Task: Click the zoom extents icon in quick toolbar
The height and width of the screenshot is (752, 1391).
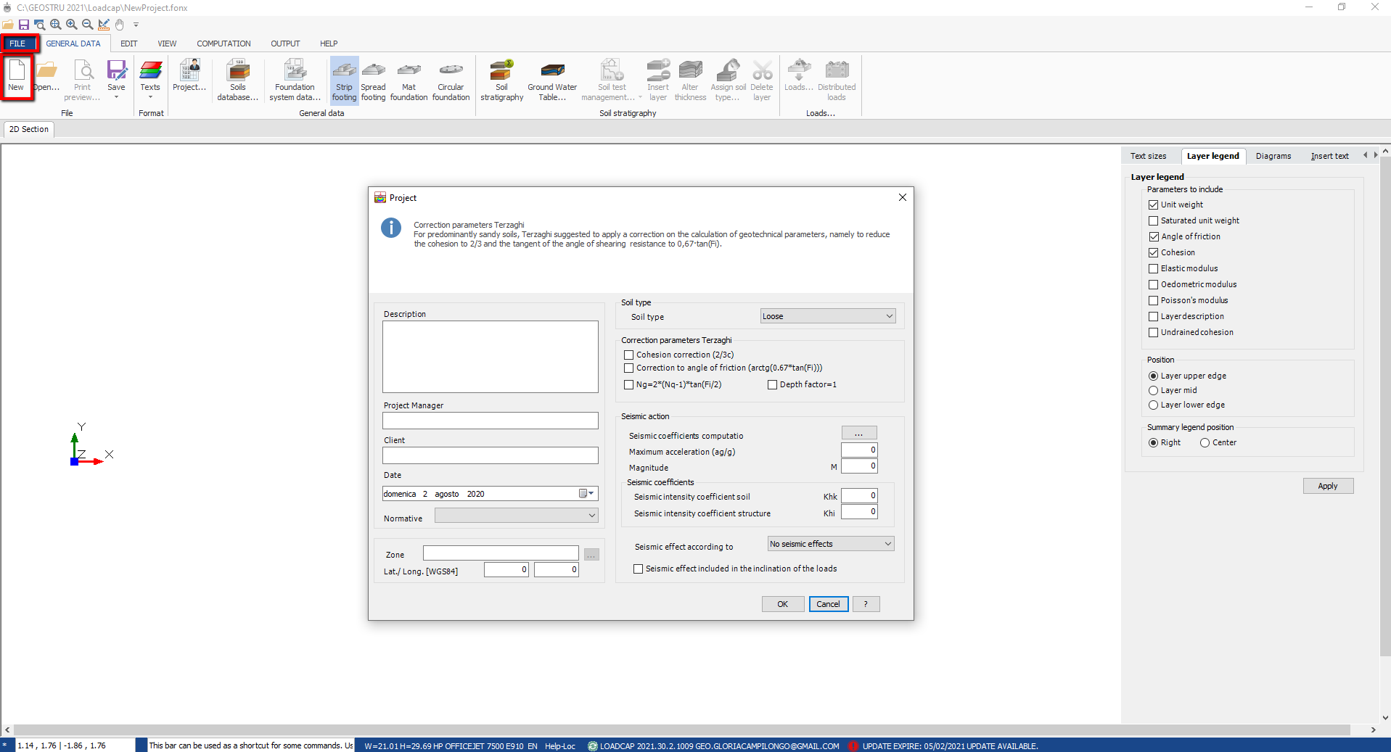Action: click(56, 25)
